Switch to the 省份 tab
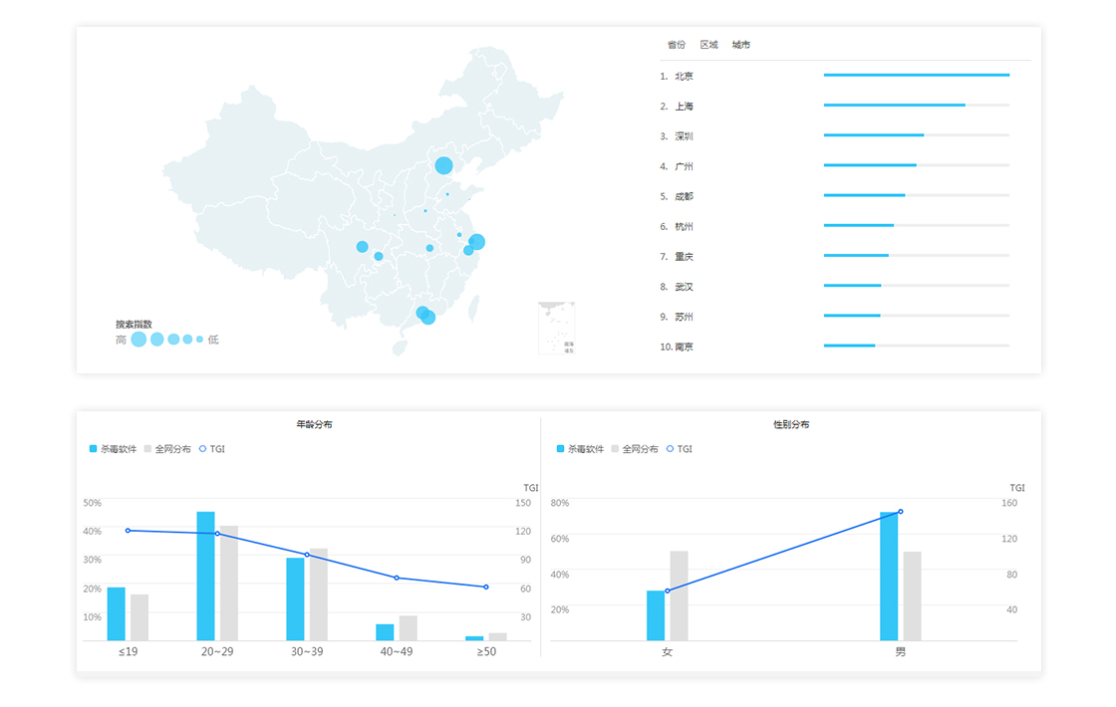Image resolution: width=1116 pixels, height=707 pixels. click(677, 45)
